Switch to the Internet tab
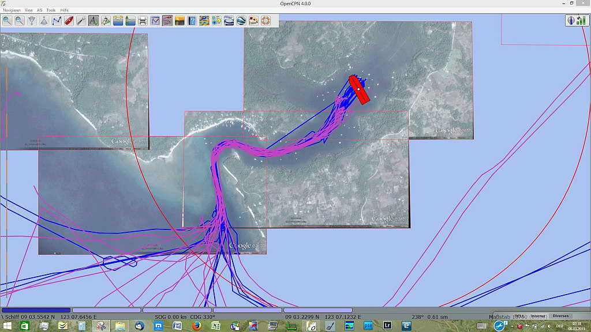Screen dimensions: 591x332 (x=538, y=316)
